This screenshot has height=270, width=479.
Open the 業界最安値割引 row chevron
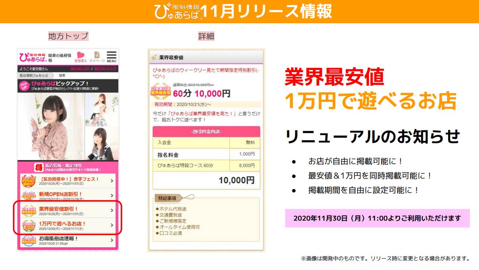[112, 211]
